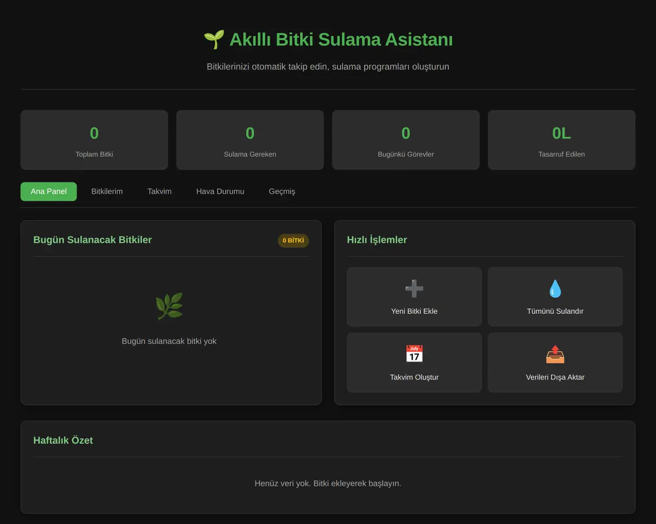Click the Tasarruf Edilen stat card
Viewport: 656px width, 524px height.
561,140
